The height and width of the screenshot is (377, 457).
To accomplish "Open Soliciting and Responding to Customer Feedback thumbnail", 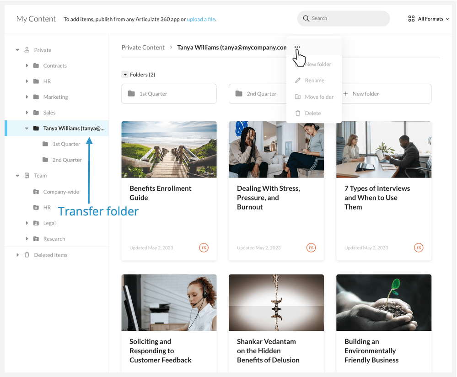I will coord(169,302).
